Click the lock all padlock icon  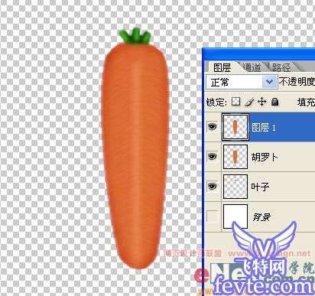click(274, 102)
